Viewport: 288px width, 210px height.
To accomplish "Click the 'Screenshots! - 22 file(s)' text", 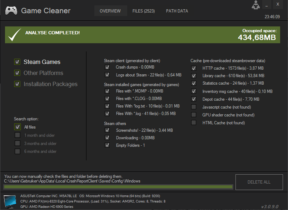I will coord(144,130).
